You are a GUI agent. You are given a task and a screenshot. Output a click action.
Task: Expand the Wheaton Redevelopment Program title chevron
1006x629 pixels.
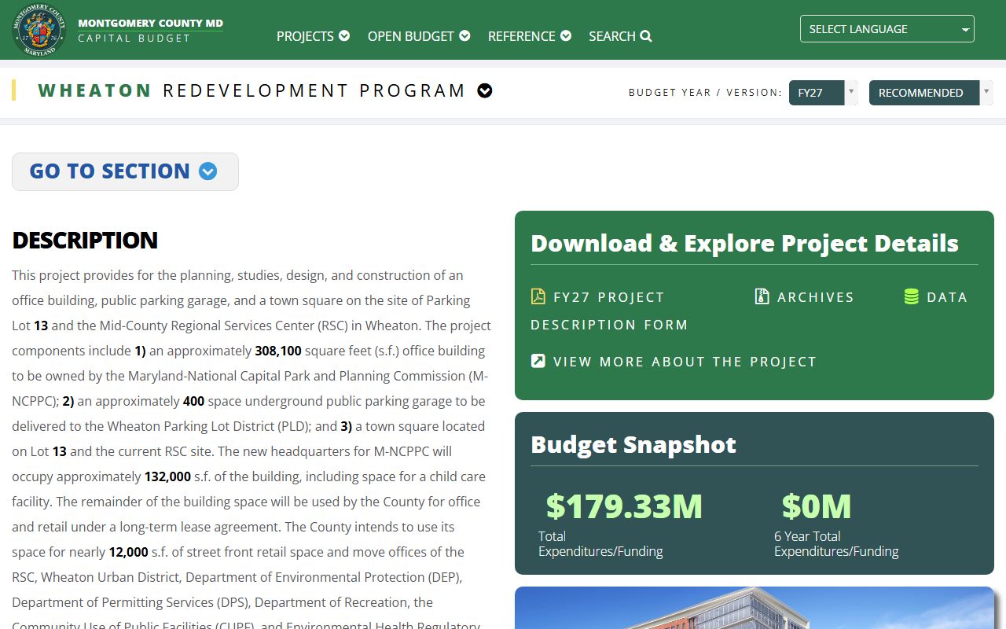[x=485, y=90]
